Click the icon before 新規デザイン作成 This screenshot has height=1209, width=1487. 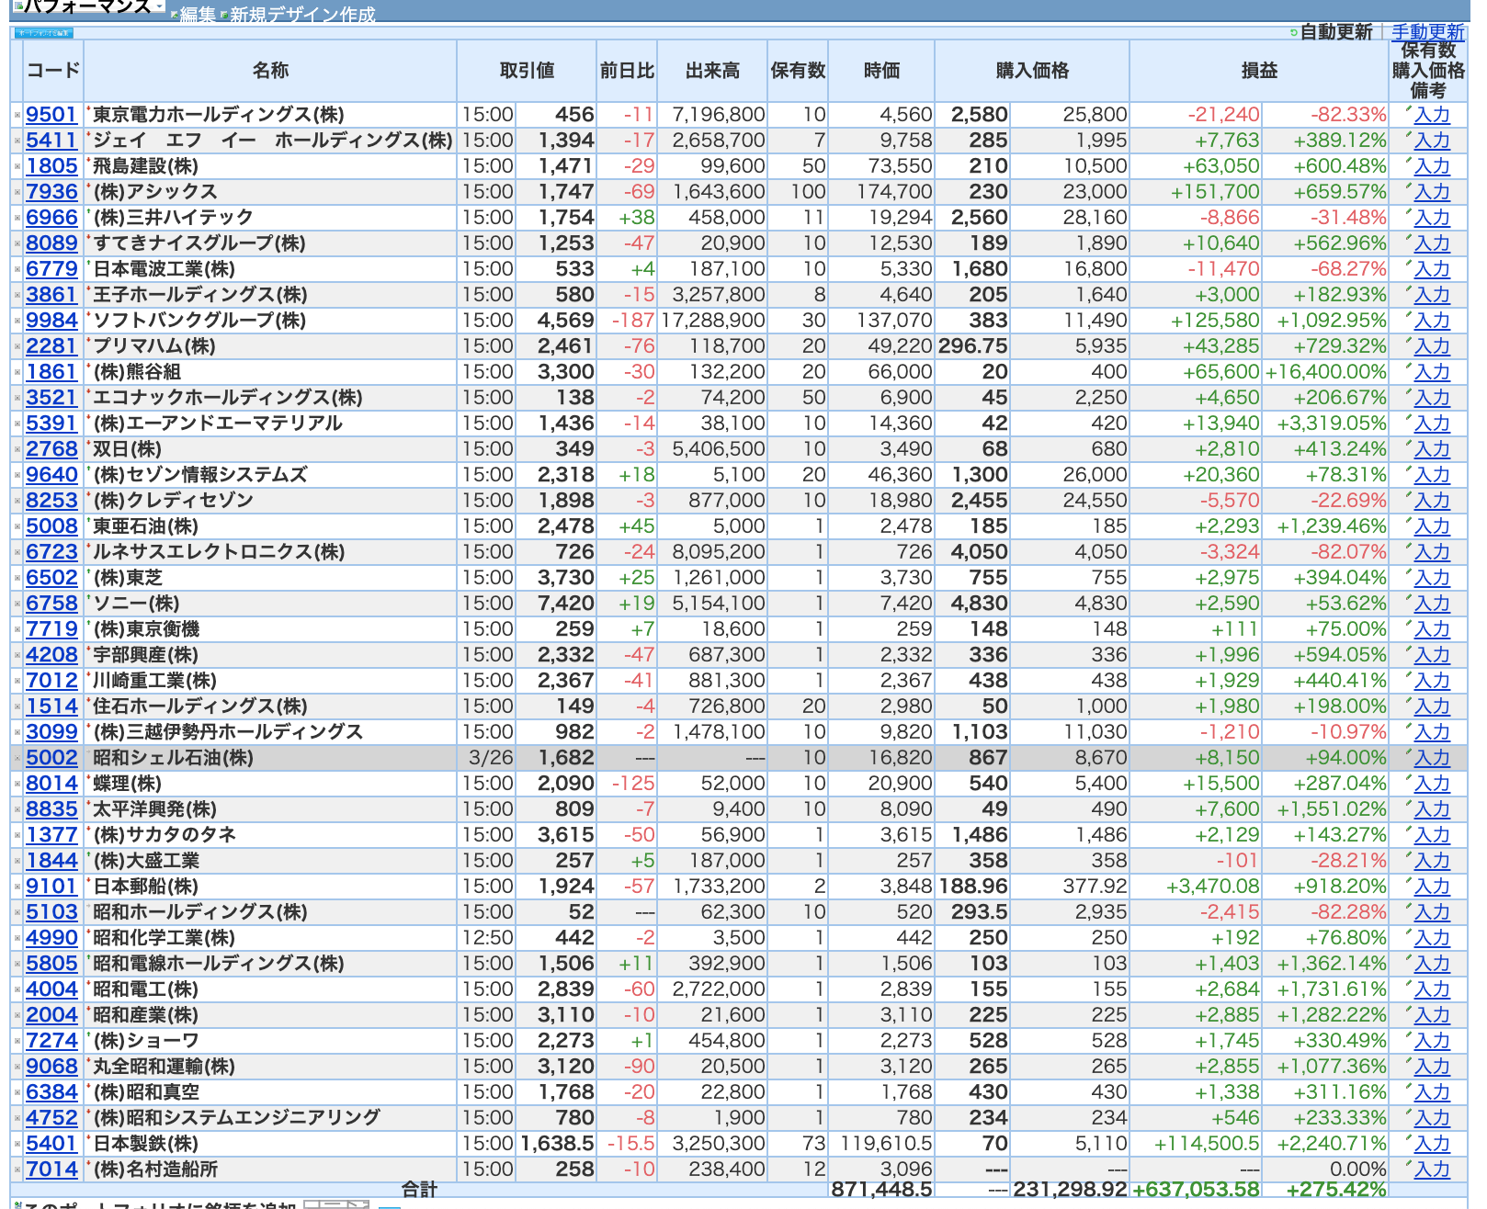[x=225, y=15]
